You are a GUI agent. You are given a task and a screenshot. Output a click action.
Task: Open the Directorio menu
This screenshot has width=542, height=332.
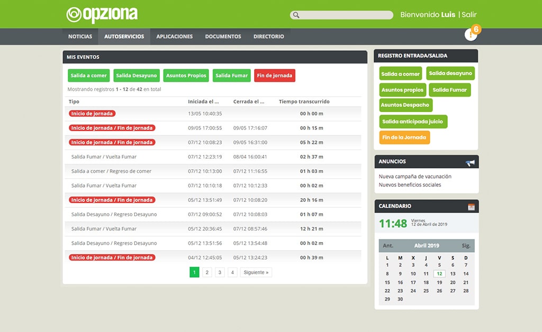[268, 36]
